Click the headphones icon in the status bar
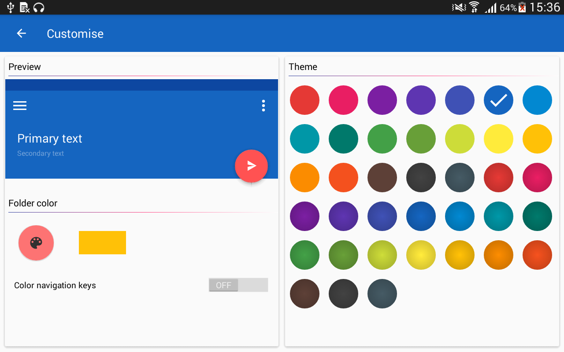 click(39, 7)
